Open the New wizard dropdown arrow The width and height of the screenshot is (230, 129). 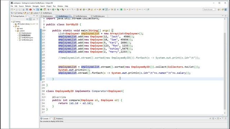click(x=14, y=10)
